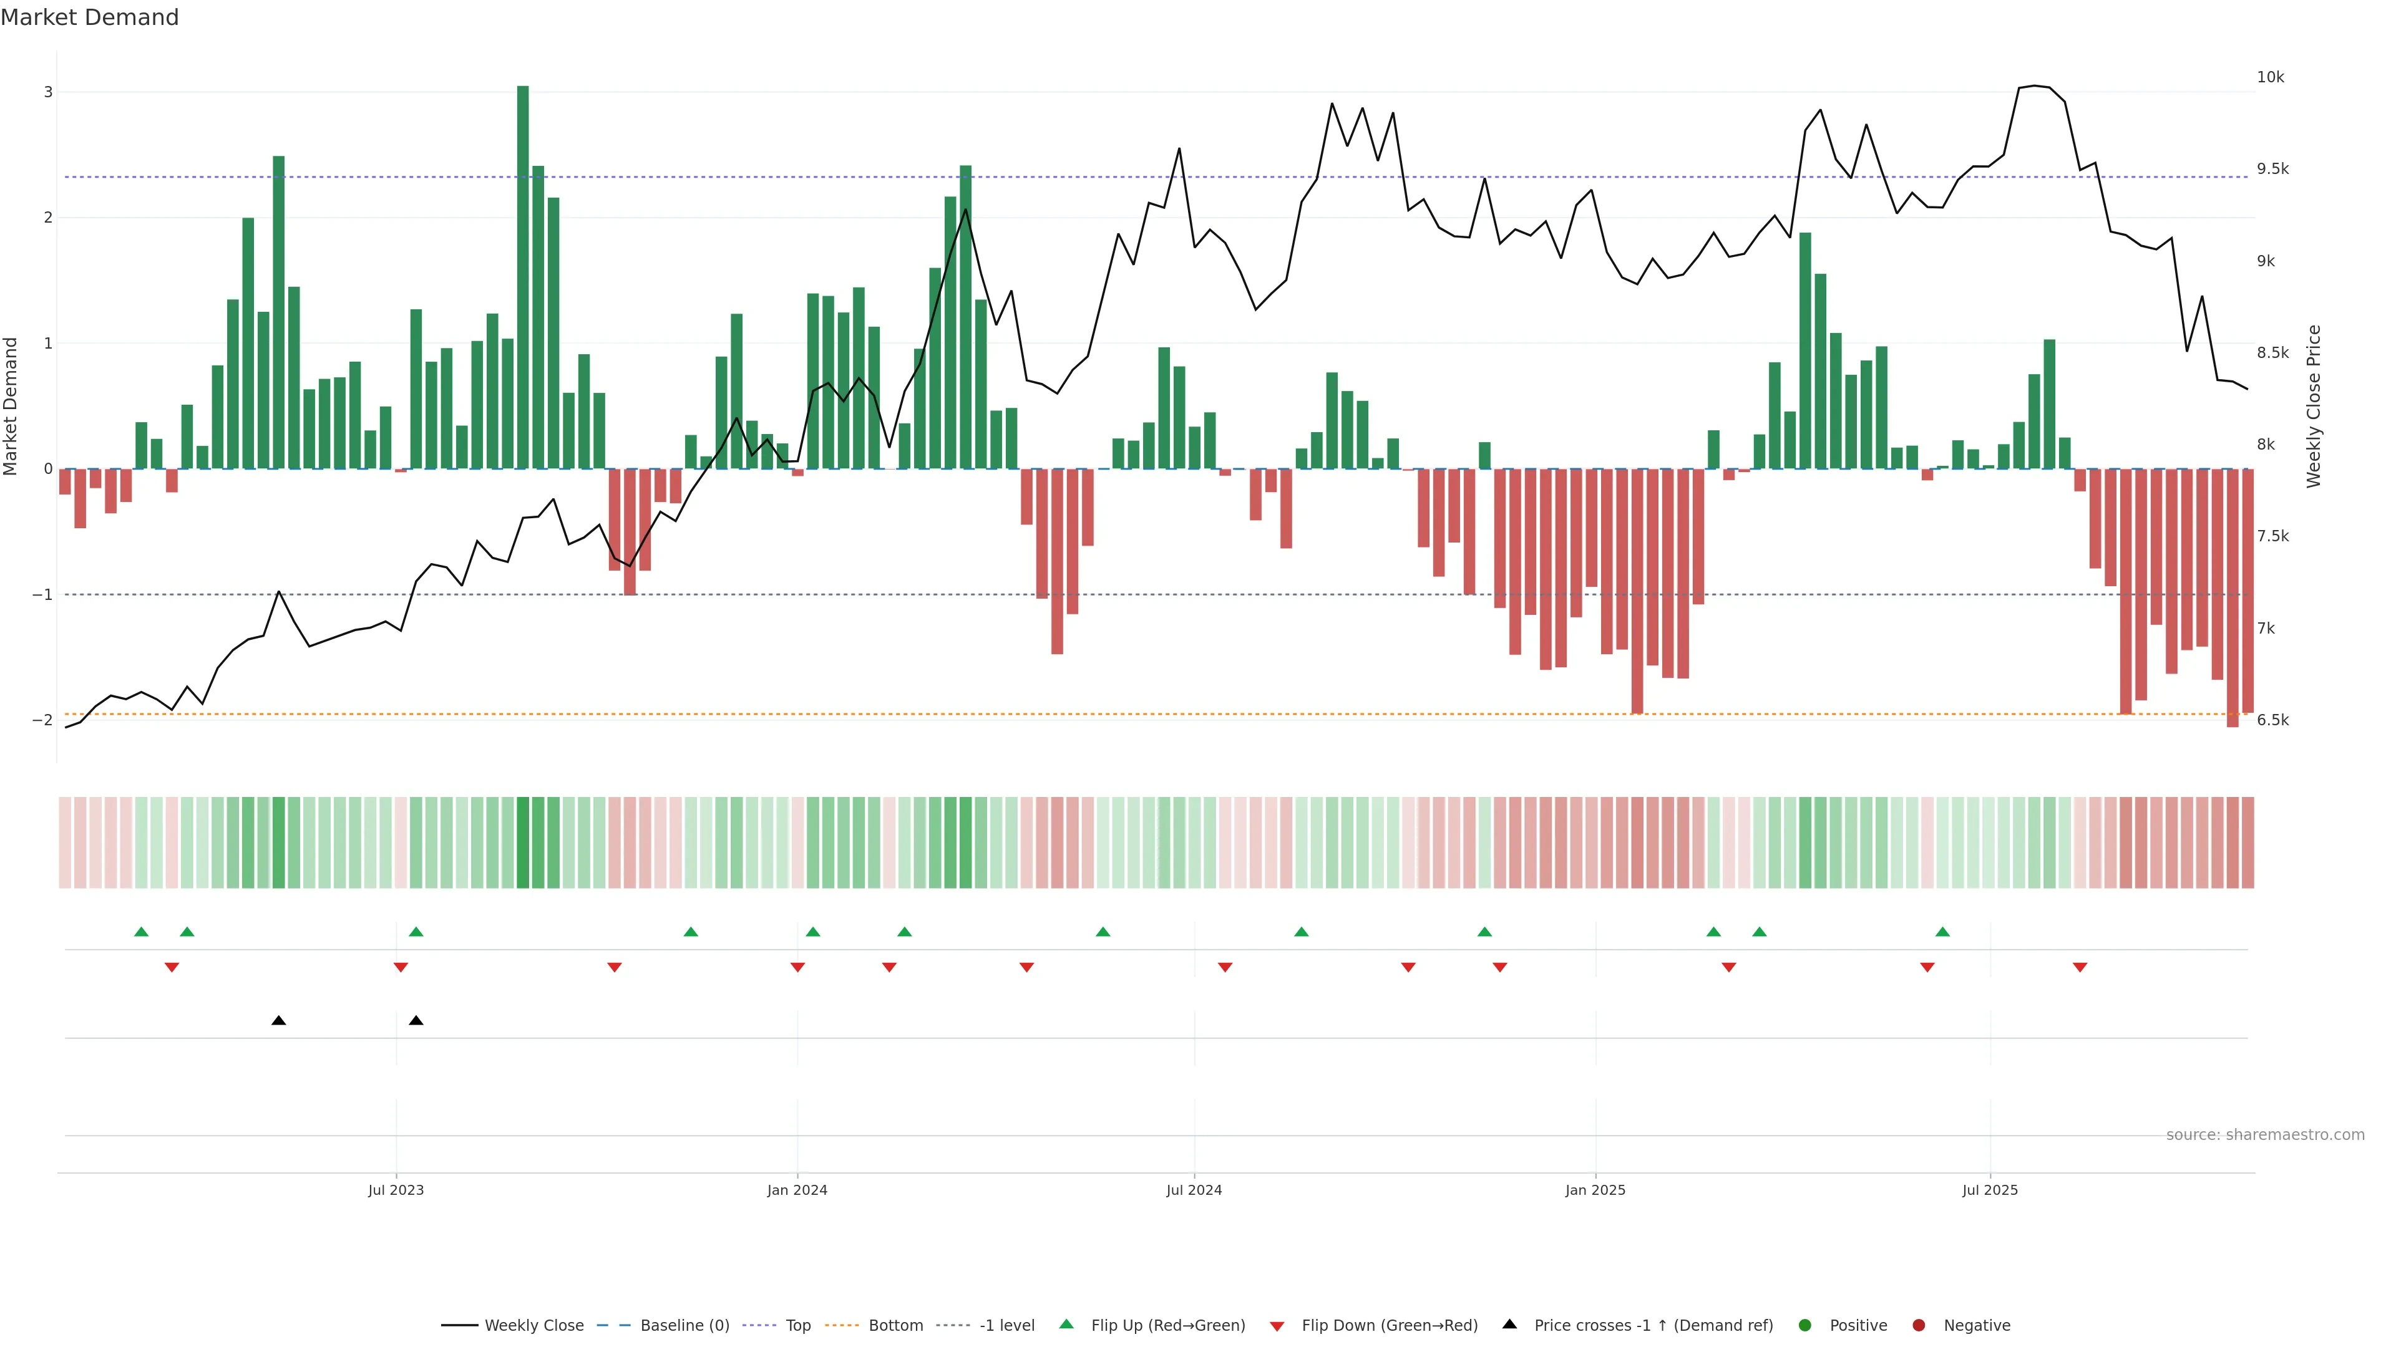
Task: Click black Price crosses -1 triangle in legend
Action: 1509,1324
